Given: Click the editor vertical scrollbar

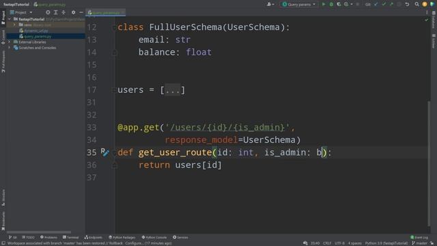Looking at the screenshot, I should click(x=429, y=163).
